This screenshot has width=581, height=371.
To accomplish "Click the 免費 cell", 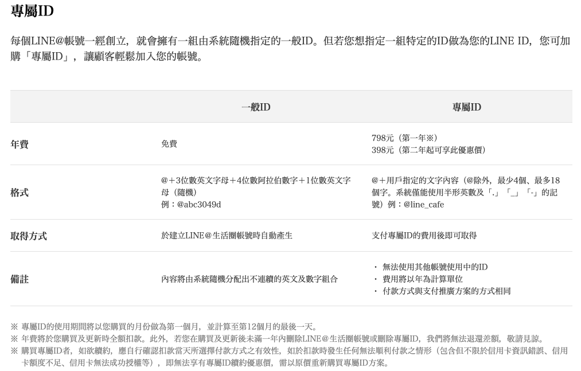I will 169,144.
